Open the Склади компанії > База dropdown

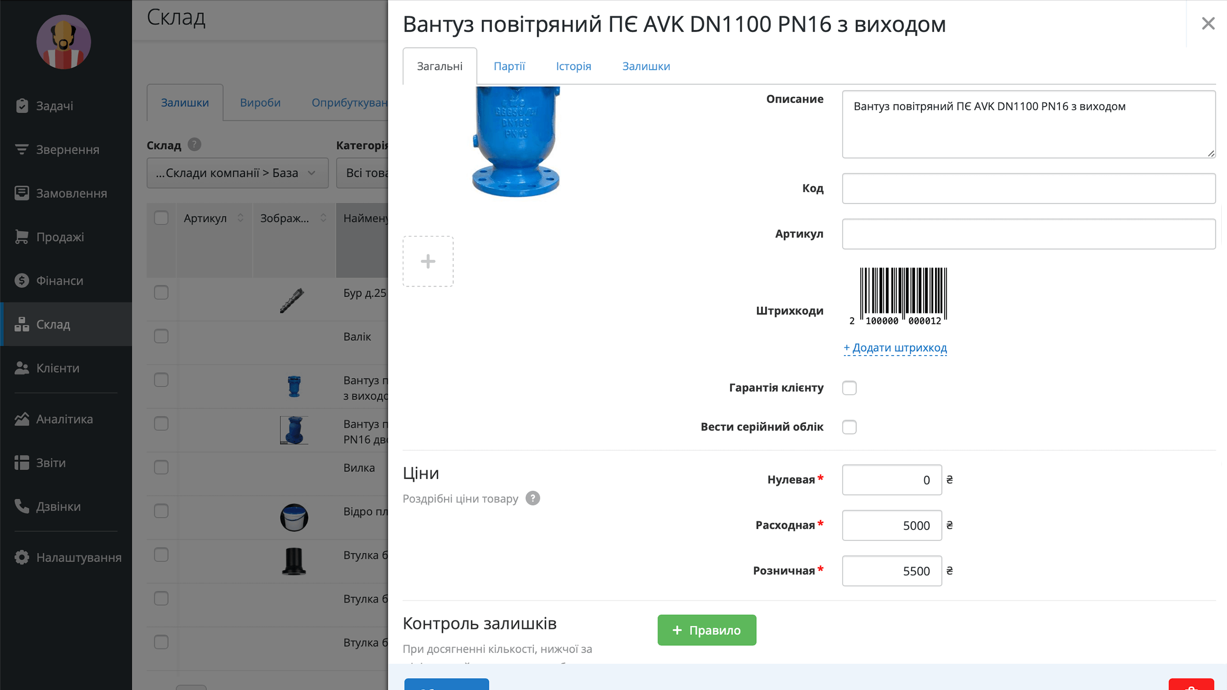(x=237, y=173)
